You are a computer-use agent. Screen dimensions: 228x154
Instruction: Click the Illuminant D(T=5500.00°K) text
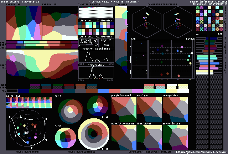[x=210, y=4]
